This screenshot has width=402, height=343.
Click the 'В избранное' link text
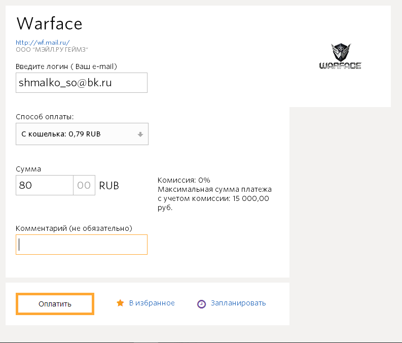pyautogui.click(x=152, y=303)
